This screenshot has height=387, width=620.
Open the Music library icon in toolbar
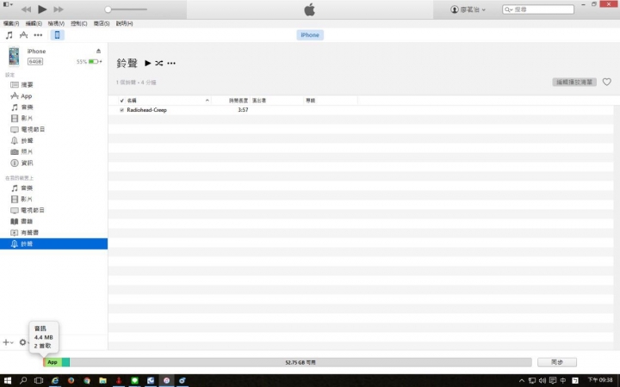click(x=9, y=35)
